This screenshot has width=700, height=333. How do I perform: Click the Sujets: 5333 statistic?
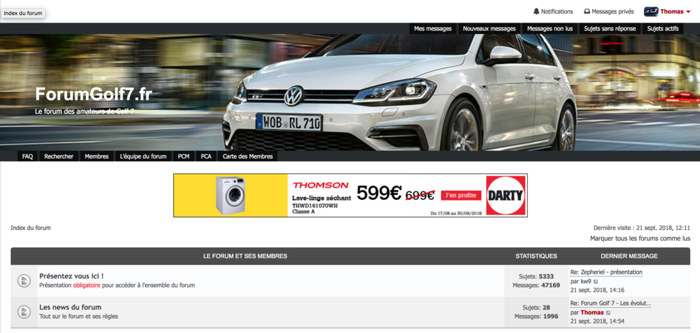click(536, 276)
